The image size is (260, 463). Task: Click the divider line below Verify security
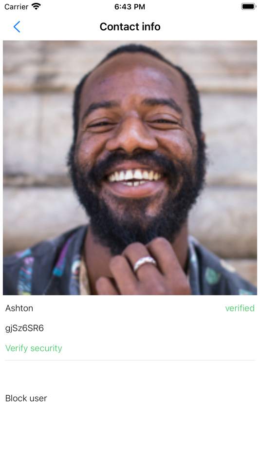[x=130, y=360]
